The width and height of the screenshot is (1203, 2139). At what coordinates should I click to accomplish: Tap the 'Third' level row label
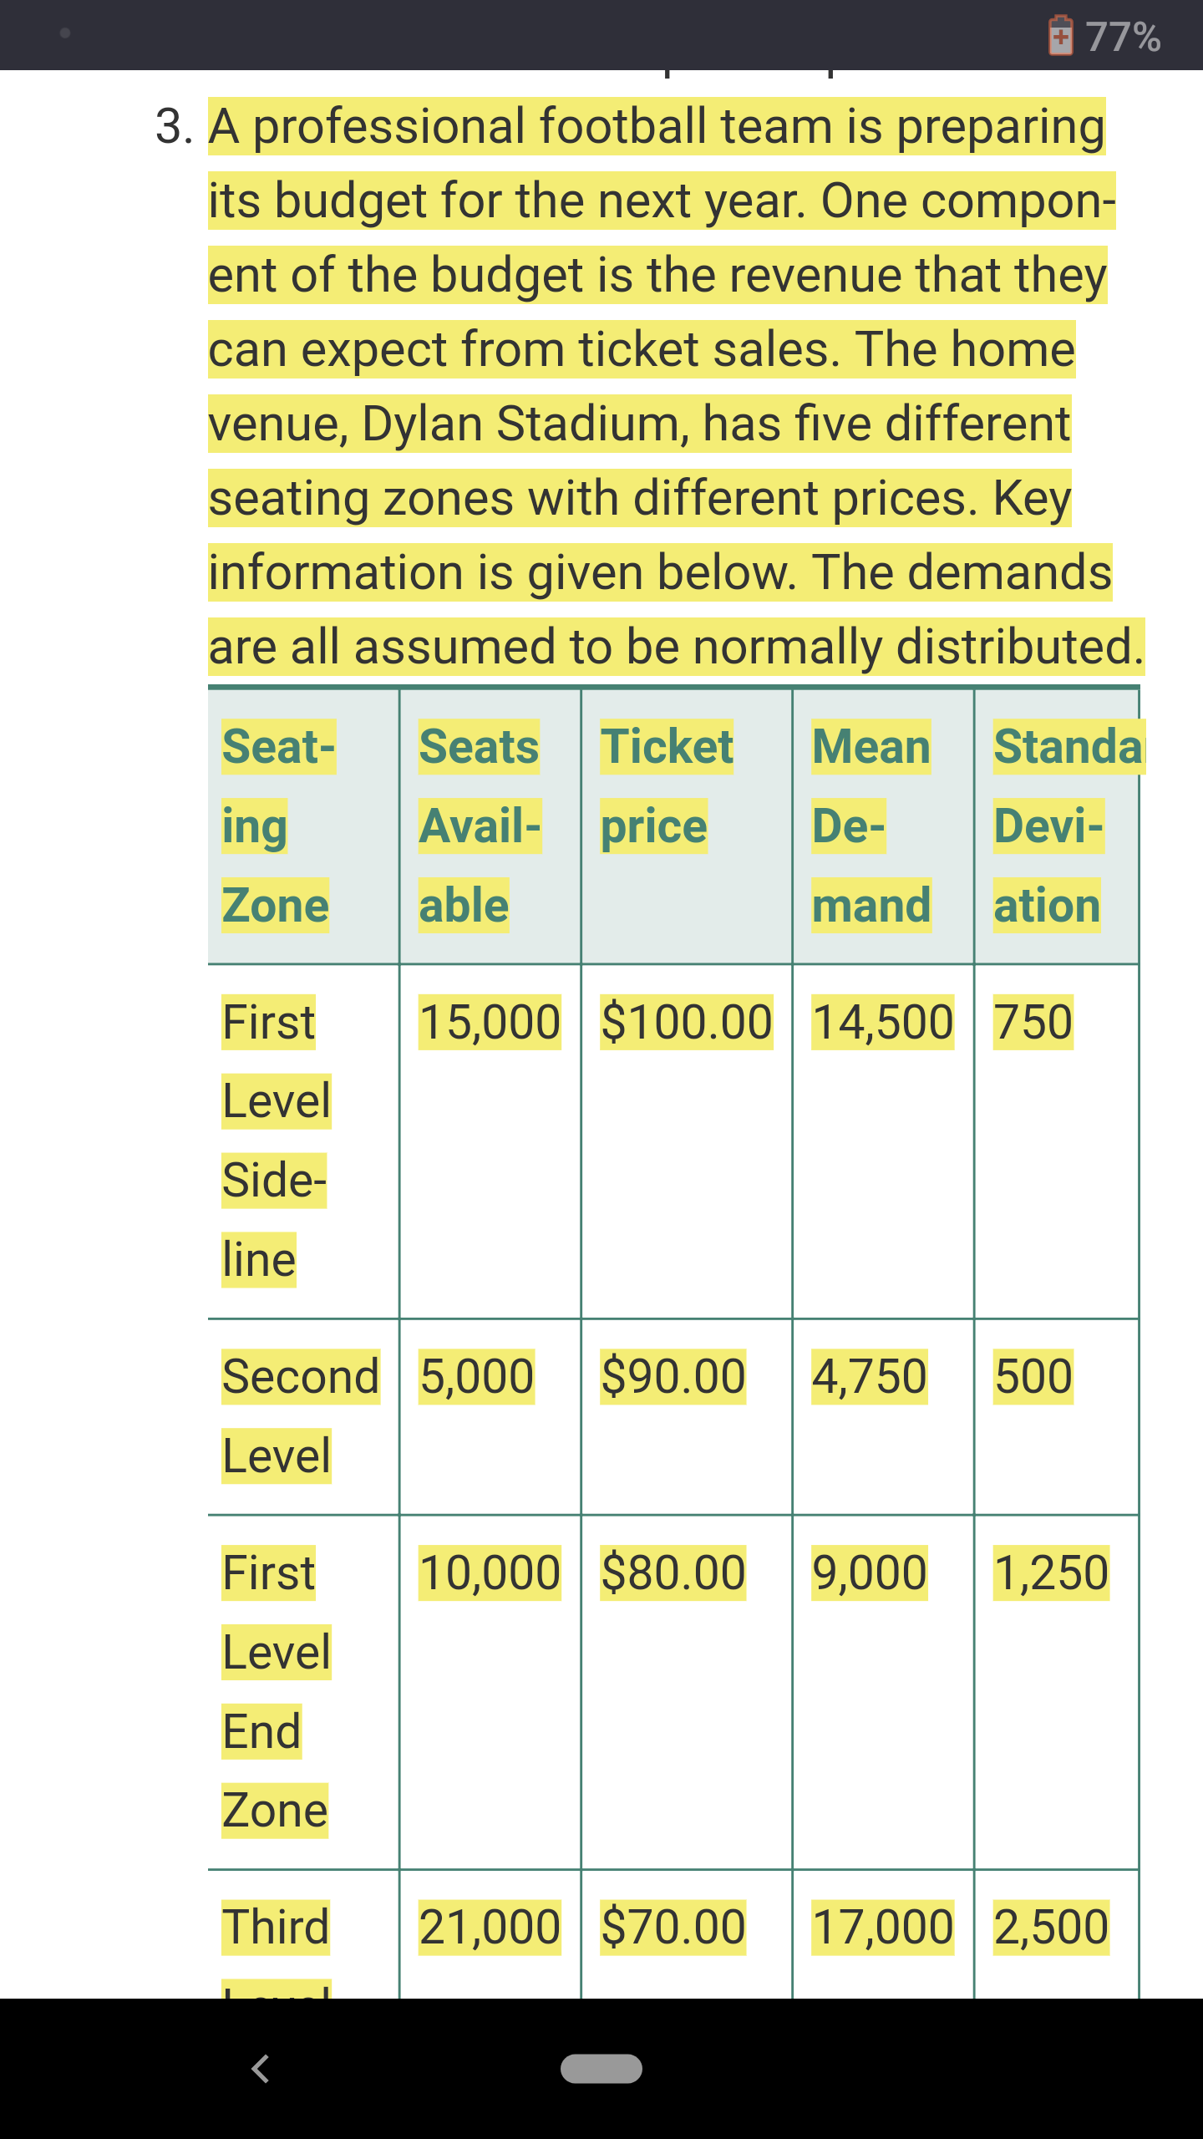pos(276,1928)
